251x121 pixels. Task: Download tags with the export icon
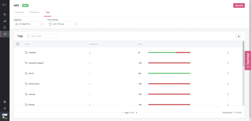[239, 36]
